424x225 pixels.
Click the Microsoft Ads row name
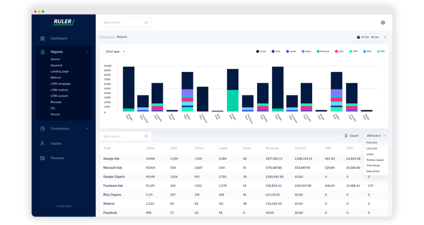coord(112,167)
